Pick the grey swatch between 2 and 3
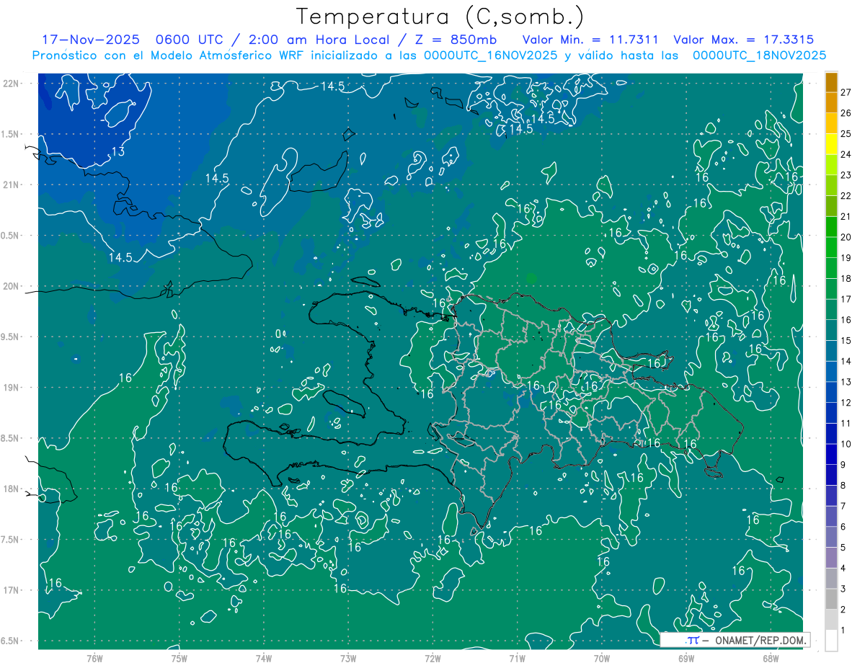The height and width of the screenshot is (668, 865). pos(831,599)
